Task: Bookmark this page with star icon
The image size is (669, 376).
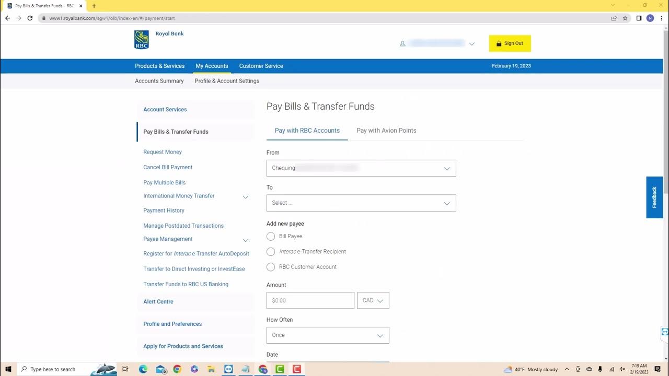Action: [625, 18]
